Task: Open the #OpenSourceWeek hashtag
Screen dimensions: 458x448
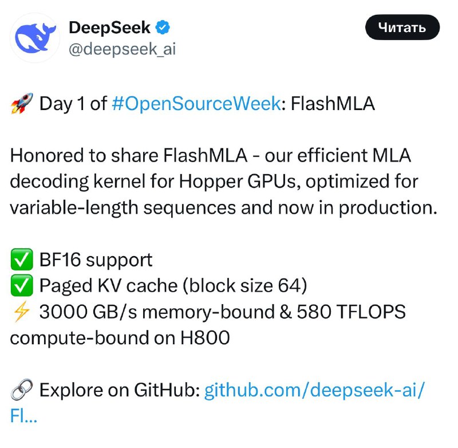Action: (196, 104)
